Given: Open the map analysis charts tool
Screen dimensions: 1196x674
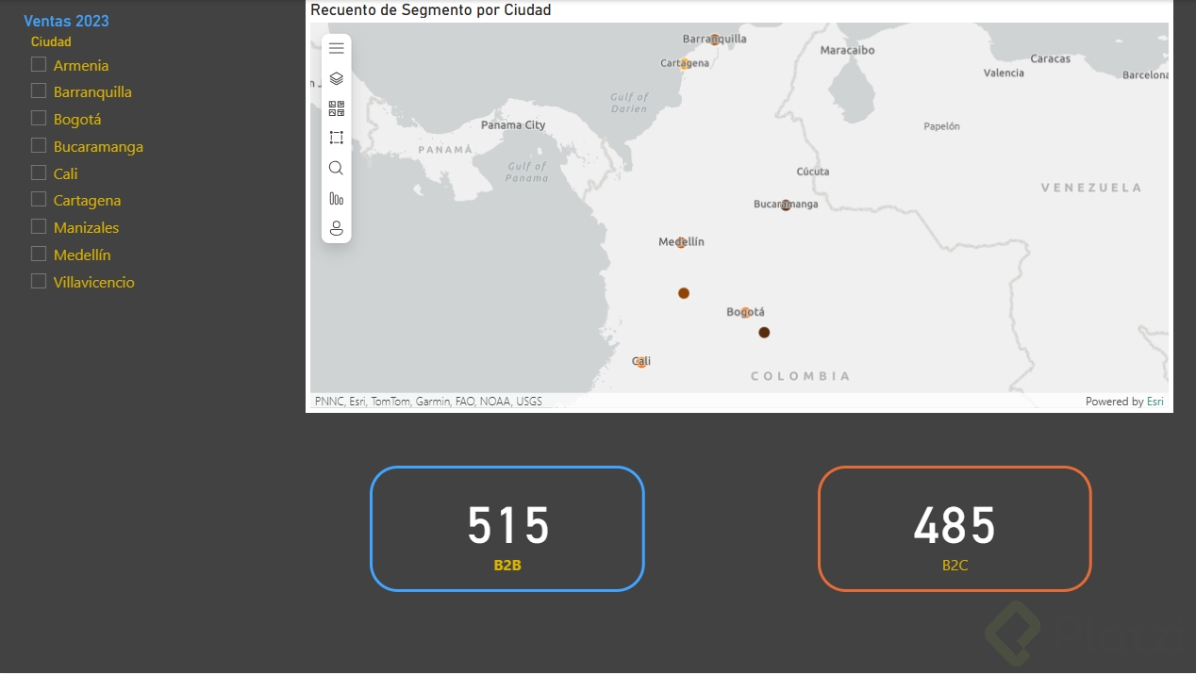Looking at the screenshot, I should click(x=336, y=198).
